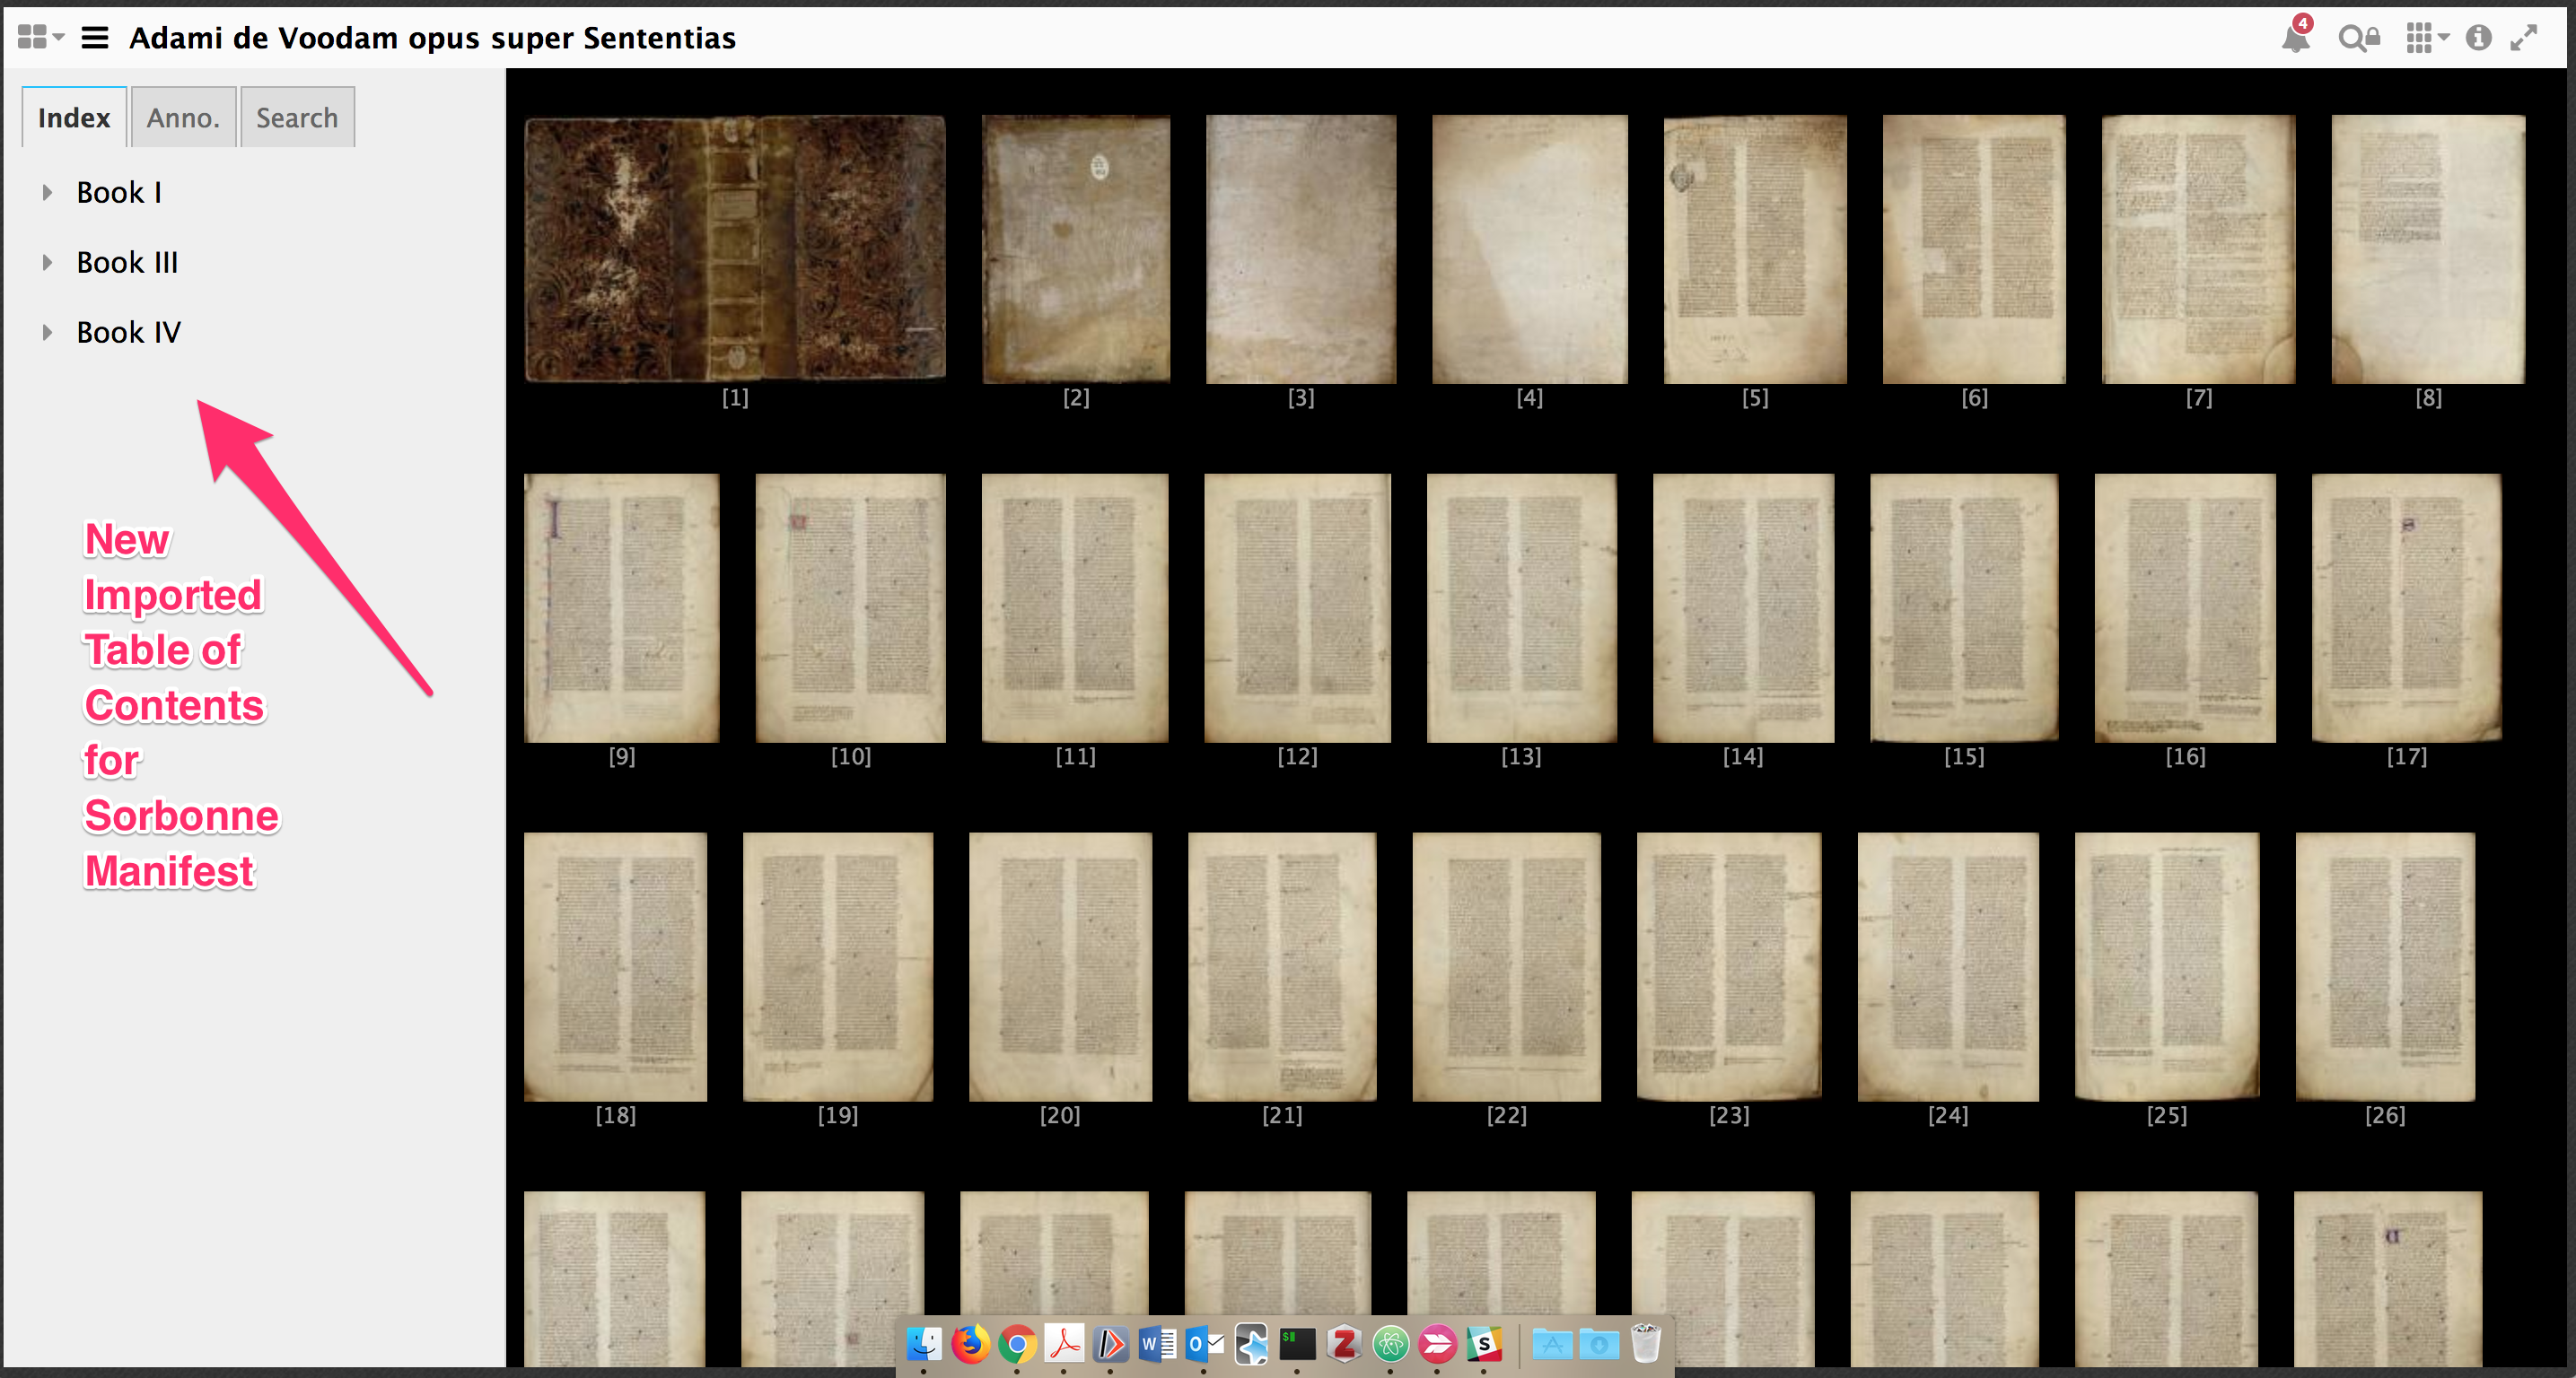Screen dimensions: 2576x1378
Task: Click the [24] page label
Action: coord(1948,1115)
